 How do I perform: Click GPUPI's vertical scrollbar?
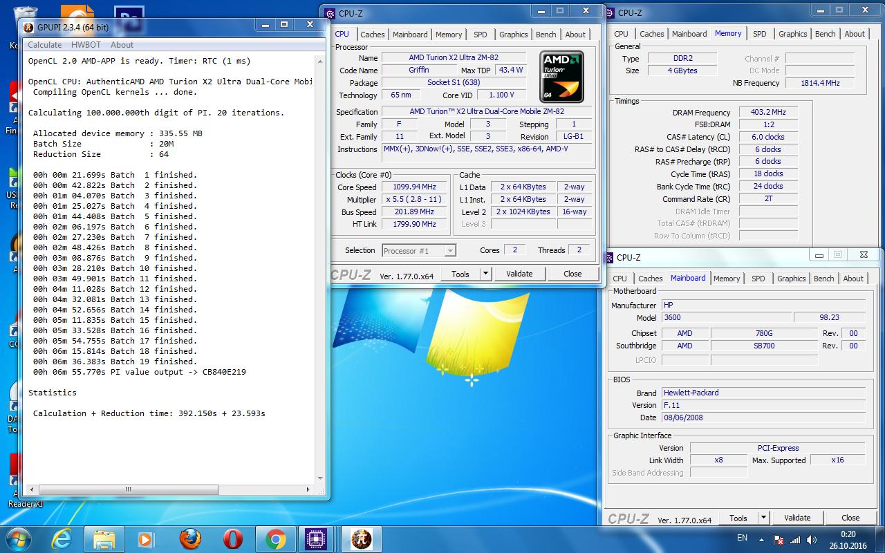click(x=320, y=270)
